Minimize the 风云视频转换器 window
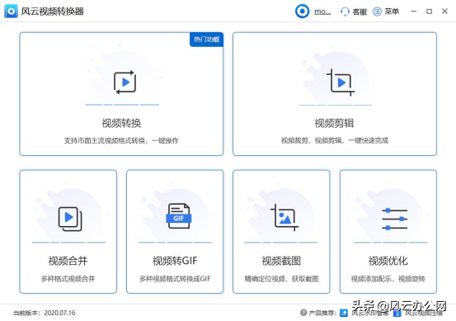This screenshot has height=321, width=456. (x=414, y=12)
